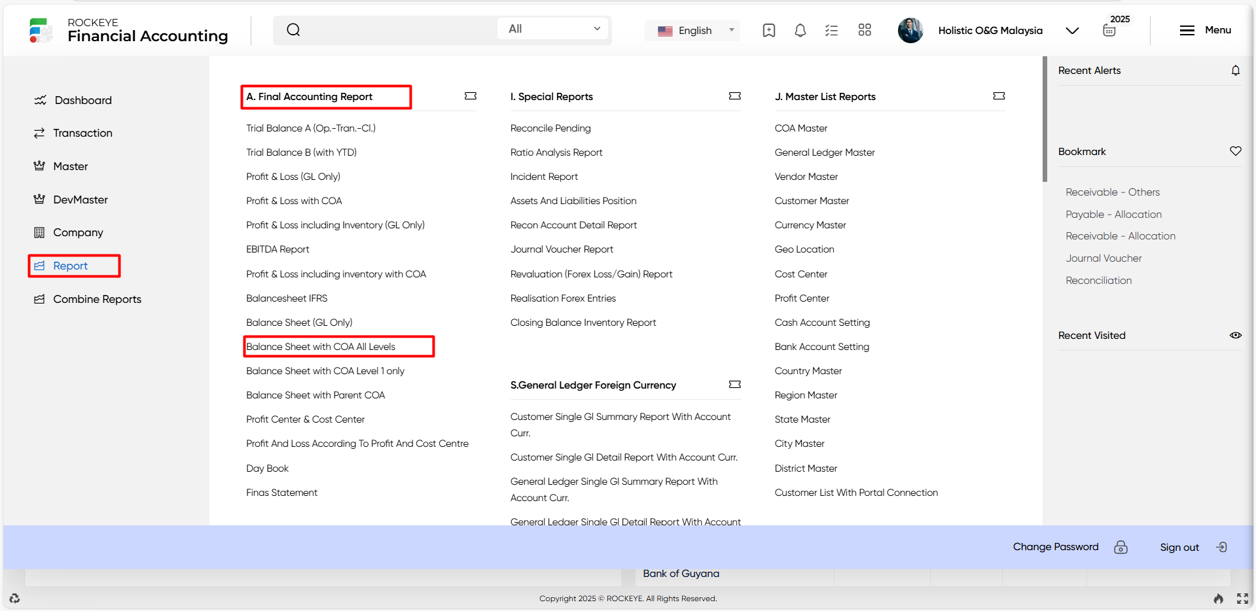Open Closing Balance Inventory Report

[x=583, y=323]
